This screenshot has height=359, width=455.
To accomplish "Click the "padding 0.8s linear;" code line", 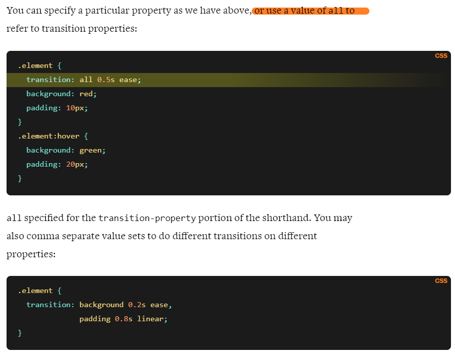I will [x=123, y=319].
